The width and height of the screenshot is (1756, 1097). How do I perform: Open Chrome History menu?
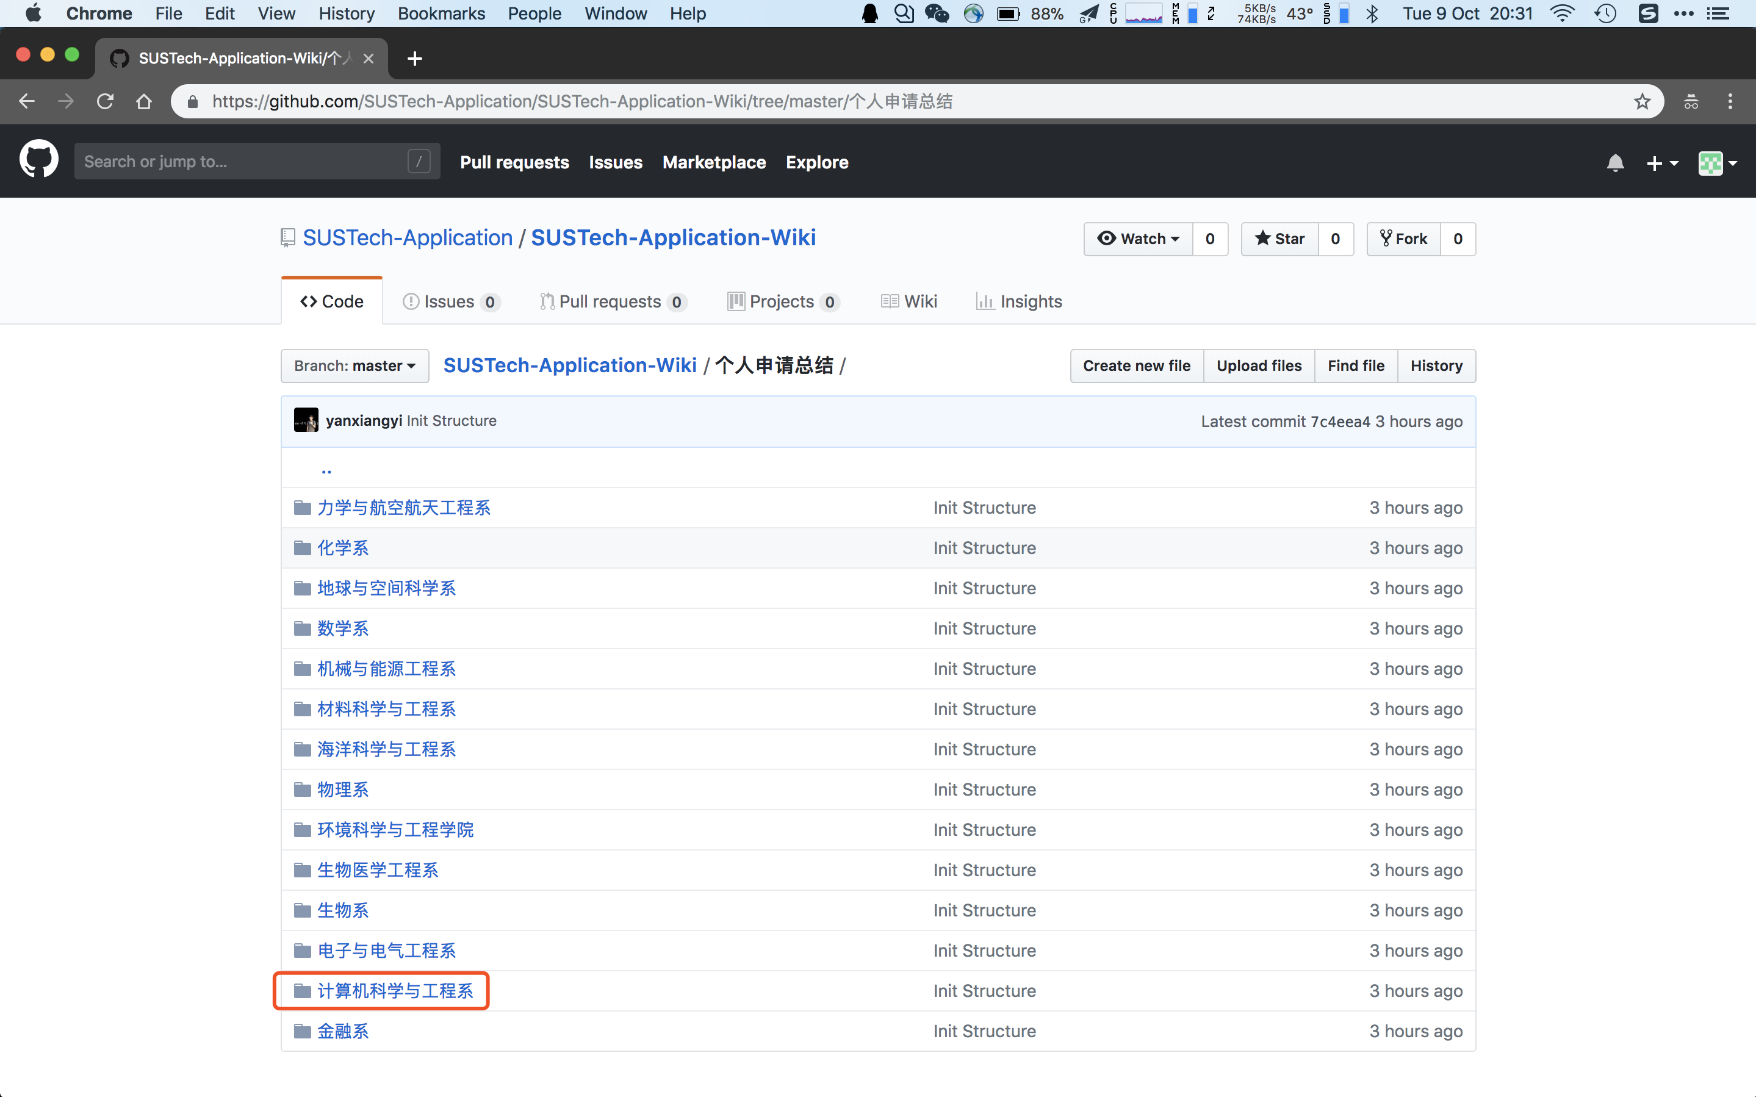pos(346,14)
